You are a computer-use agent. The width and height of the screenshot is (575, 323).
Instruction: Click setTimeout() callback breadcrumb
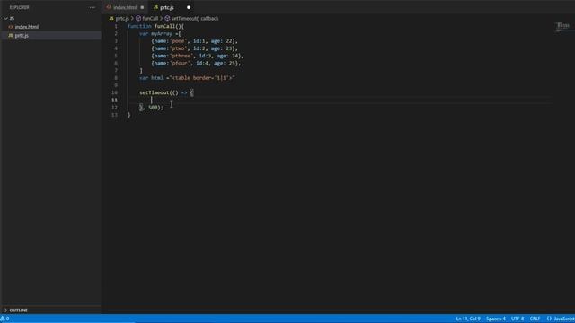tap(195, 18)
